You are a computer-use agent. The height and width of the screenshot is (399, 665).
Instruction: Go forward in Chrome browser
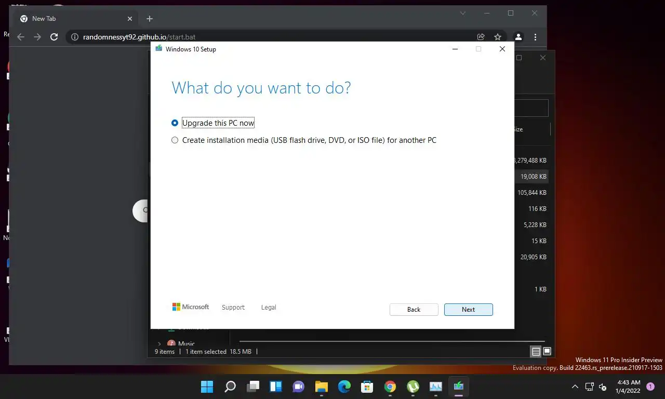(37, 37)
